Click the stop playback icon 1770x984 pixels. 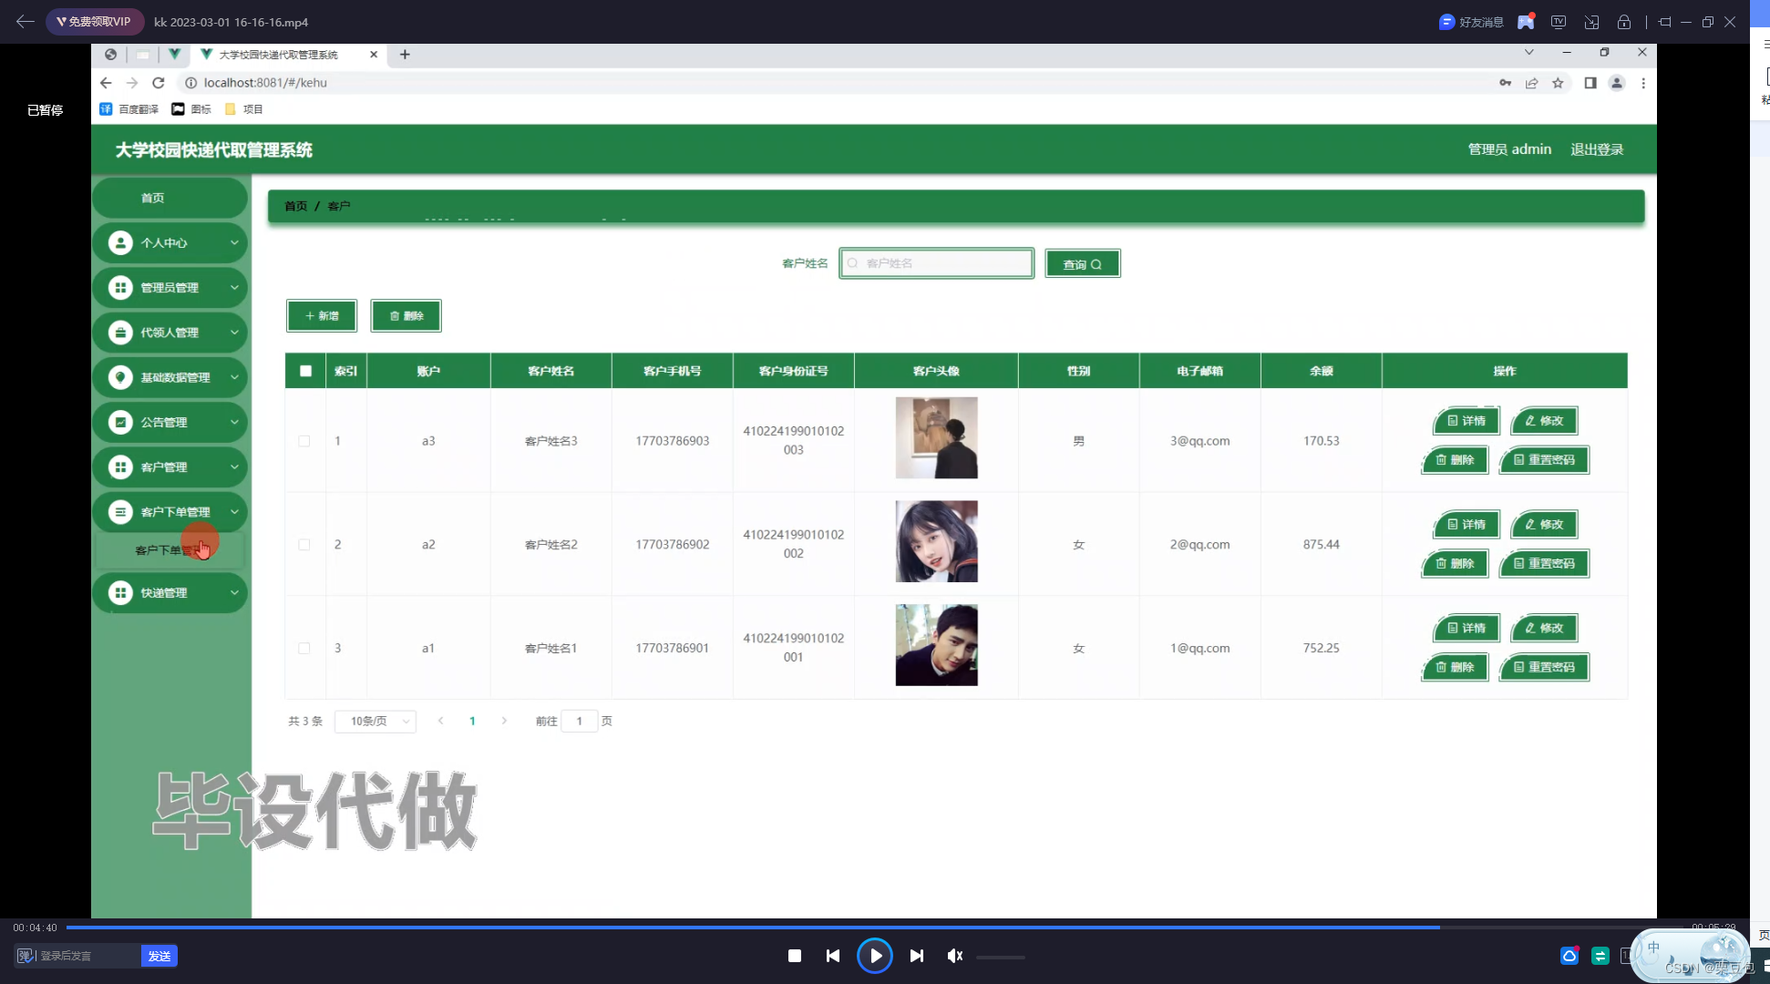[x=795, y=956]
